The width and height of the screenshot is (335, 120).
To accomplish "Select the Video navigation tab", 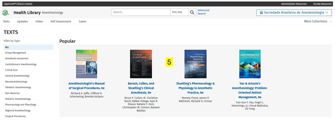I will tap(39, 21).
